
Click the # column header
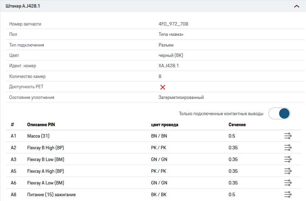12,124
